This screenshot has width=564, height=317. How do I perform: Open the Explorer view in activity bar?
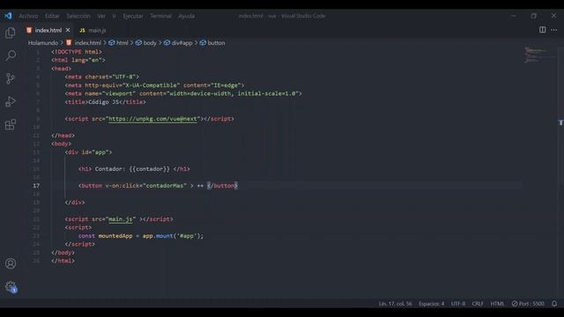coord(11,33)
